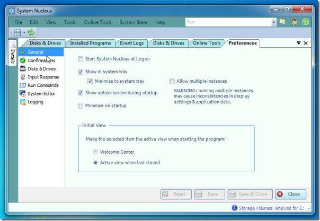Click the blue info icon in status bar
Image resolution: width=320 pixels, height=221 pixels.
pos(235,208)
